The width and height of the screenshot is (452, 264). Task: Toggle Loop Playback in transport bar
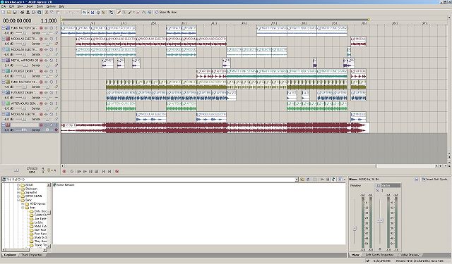pos(72,171)
